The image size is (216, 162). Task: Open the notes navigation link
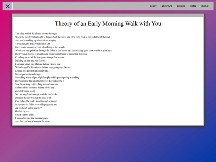point(193,6)
